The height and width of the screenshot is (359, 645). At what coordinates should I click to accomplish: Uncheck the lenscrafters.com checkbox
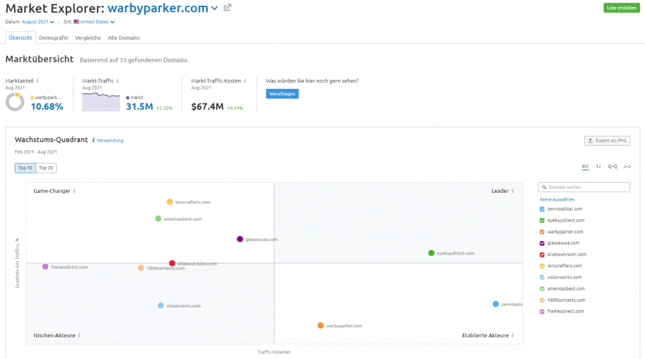[x=542, y=266]
